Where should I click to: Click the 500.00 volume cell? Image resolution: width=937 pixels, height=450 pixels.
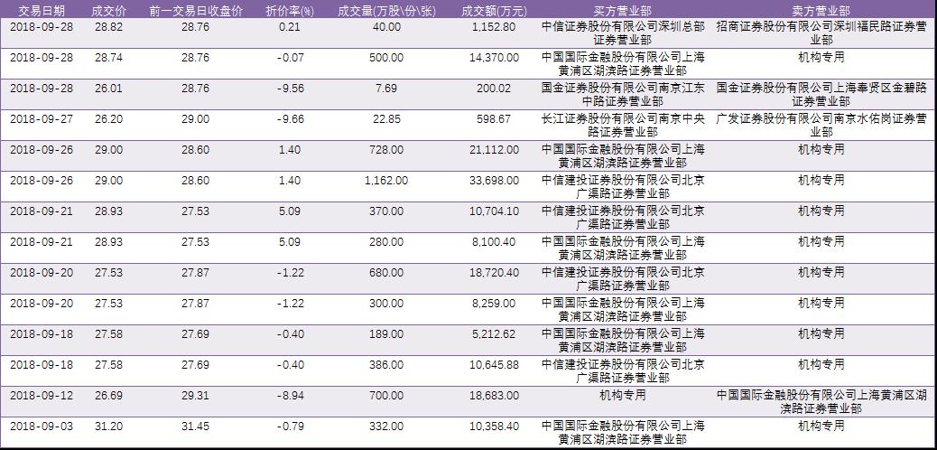pyautogui.click(x=386, y=58)
